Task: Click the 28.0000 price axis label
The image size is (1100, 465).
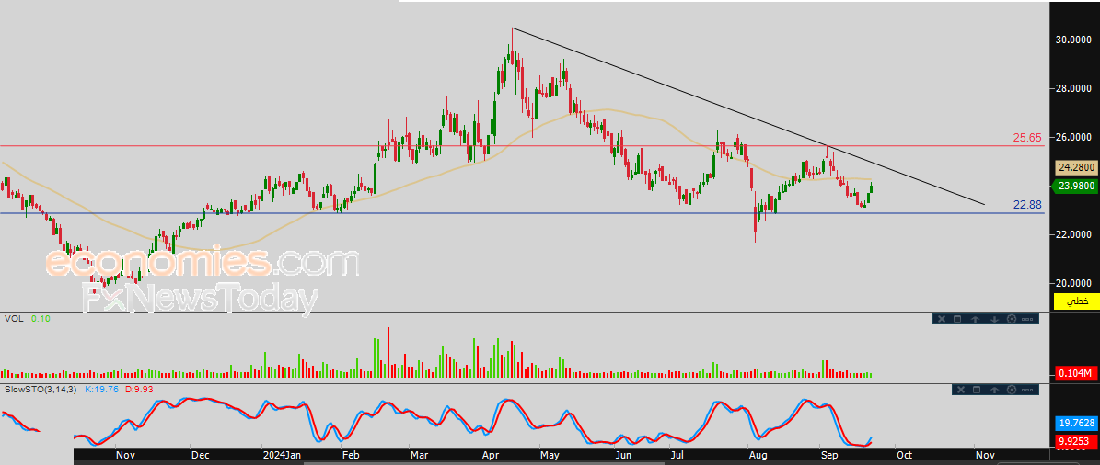Action: pyautogui.click(x=1076, y=88)
